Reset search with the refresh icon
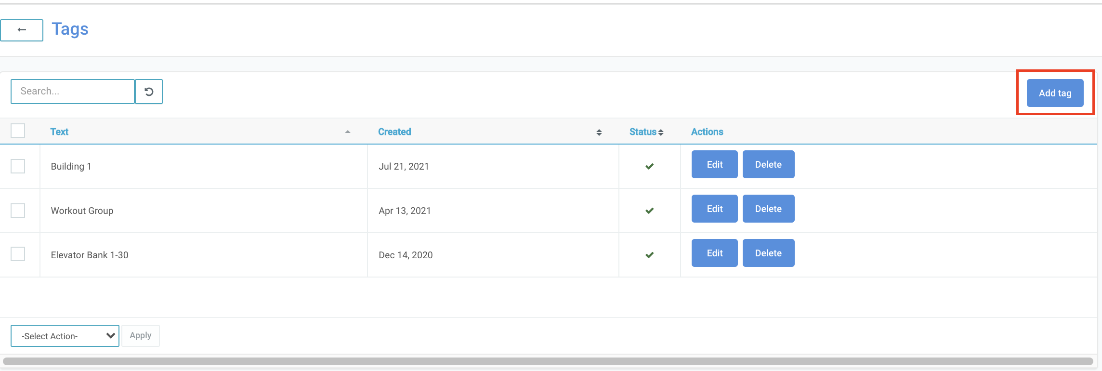Viewport: 1102px width, 371px height. click(x=149, y=92)
